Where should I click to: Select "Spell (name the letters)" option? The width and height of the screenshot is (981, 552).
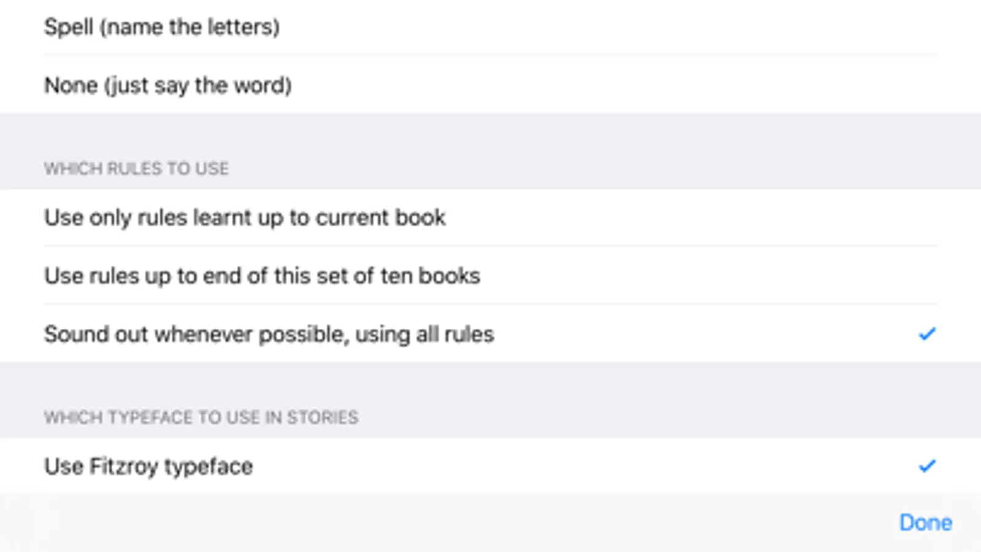pos(162,27)
